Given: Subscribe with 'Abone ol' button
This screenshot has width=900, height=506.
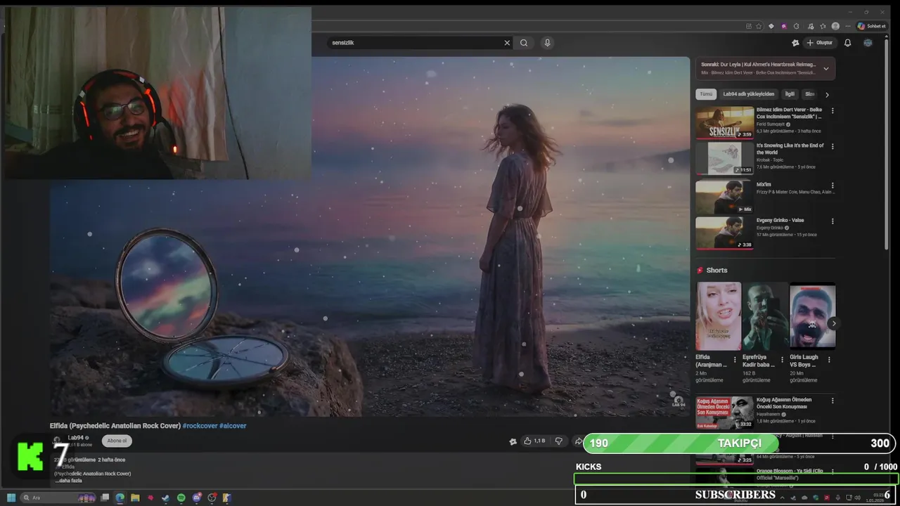Looking at the screenshot, I should (117, 441).
